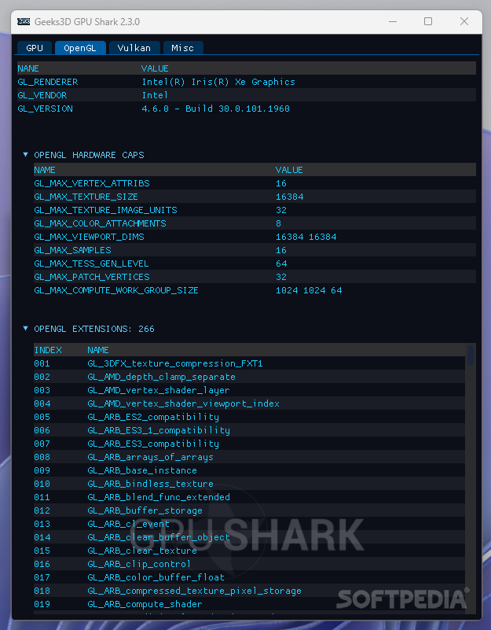Minimize the GPU Shark window
The image size is (491, 630).
(x=393, y=21)
